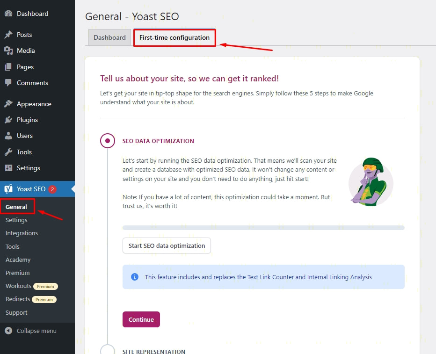The height and width of the screenshot is (354, 436).
Task: Click the Posts pushpin icon
Action: click(8, 35)
